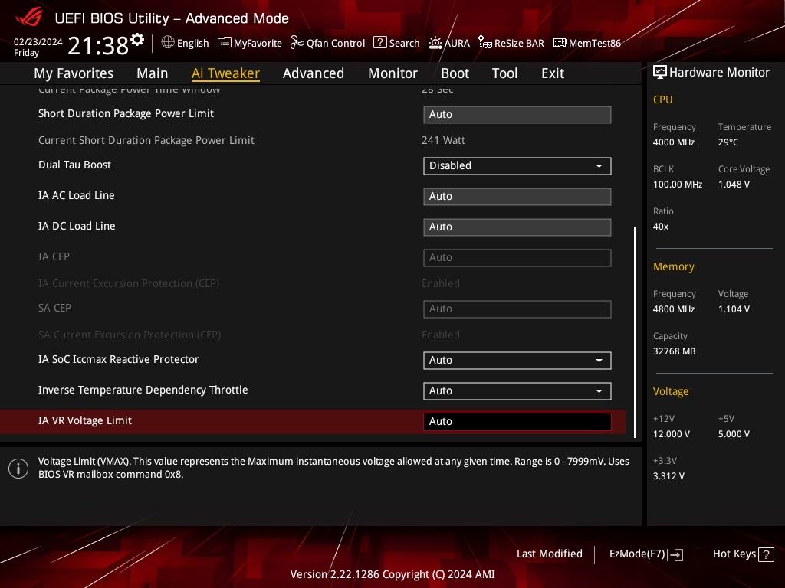
Task: Click memory frequency value 4800 MHz
Action: pos(673,309)
